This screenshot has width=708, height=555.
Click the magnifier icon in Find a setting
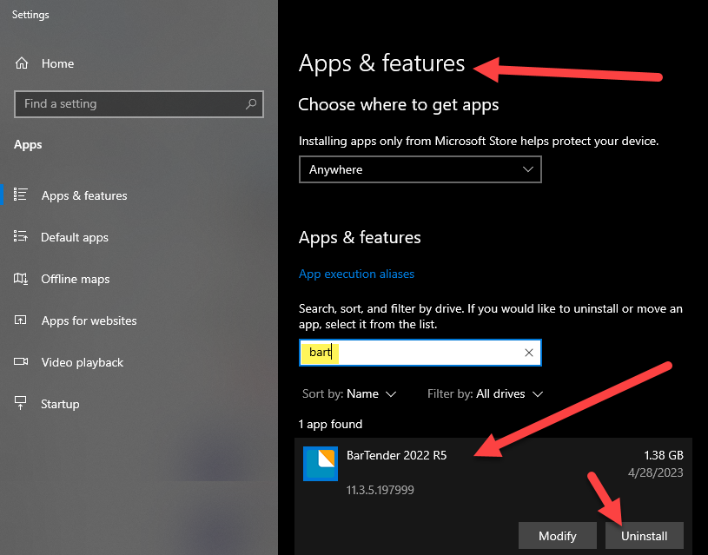252,104
